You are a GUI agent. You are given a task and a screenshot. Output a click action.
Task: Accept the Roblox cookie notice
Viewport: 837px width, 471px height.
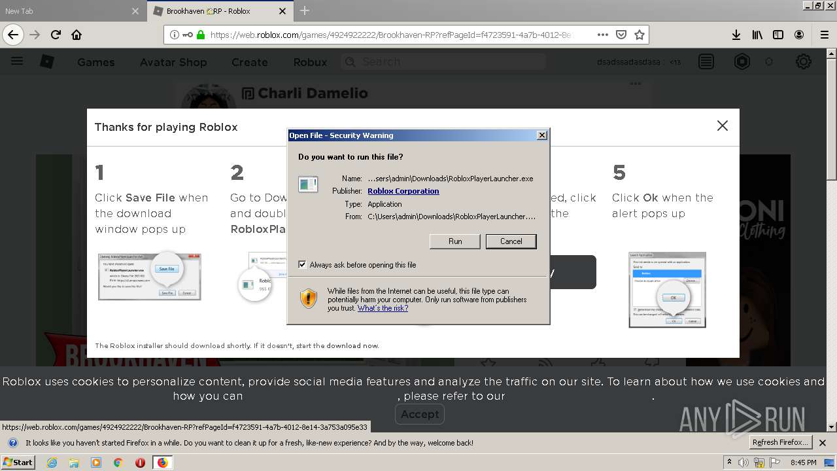[420, 414]
